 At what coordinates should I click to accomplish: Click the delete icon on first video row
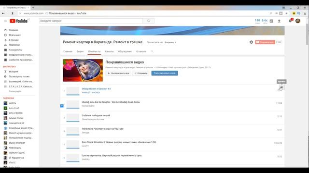(281, 87)
